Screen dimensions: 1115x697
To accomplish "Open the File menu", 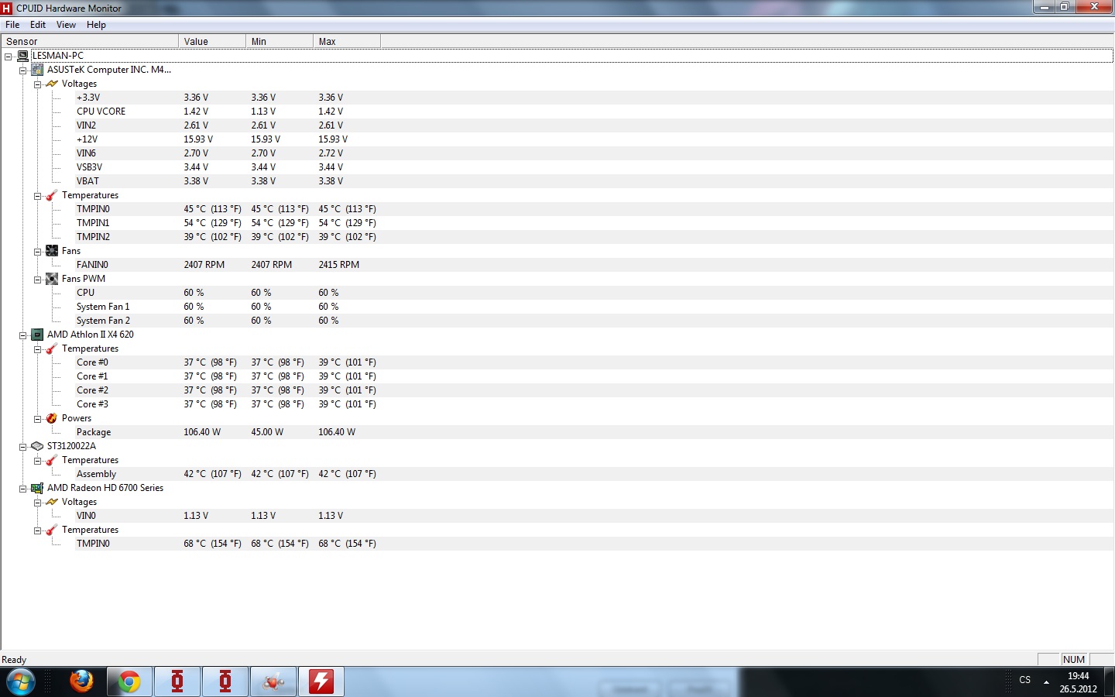I will pos(12,25).
